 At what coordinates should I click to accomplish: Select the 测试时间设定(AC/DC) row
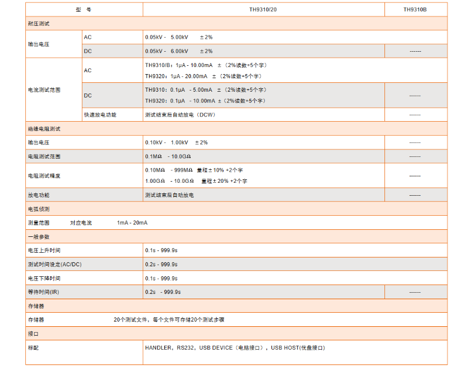coord(56,264)
